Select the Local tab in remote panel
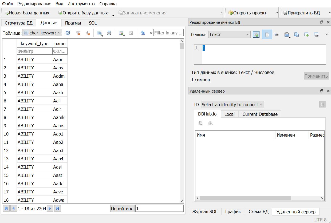The height and width of the screenshot is (223, 331). 229,114
